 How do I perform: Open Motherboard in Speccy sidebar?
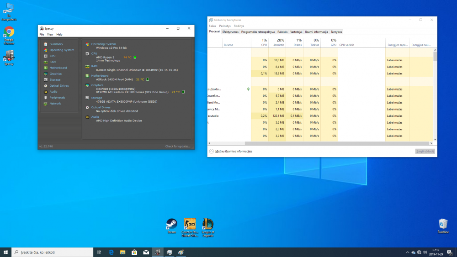click(58, 68)
